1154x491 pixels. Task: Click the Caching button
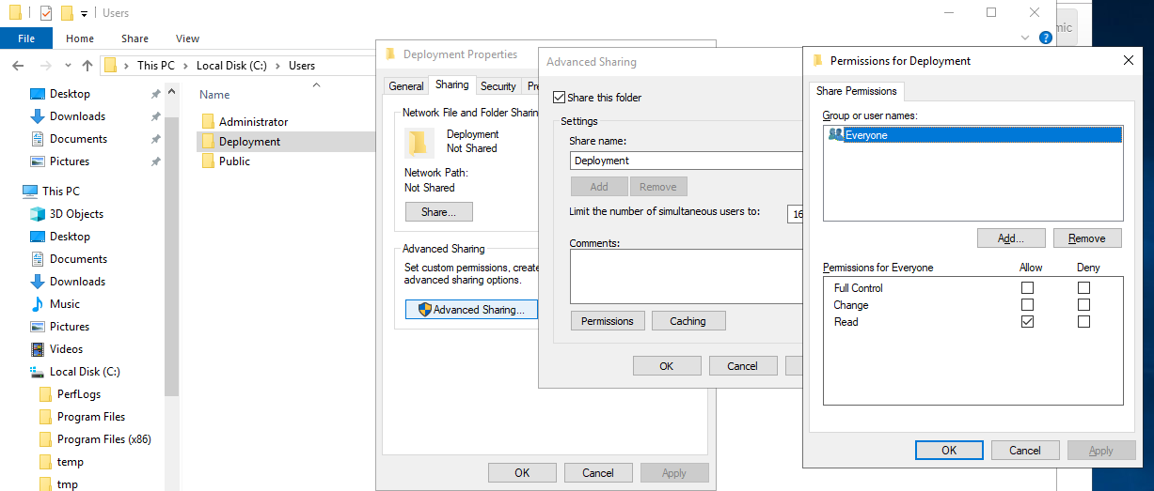coord(688,321)
